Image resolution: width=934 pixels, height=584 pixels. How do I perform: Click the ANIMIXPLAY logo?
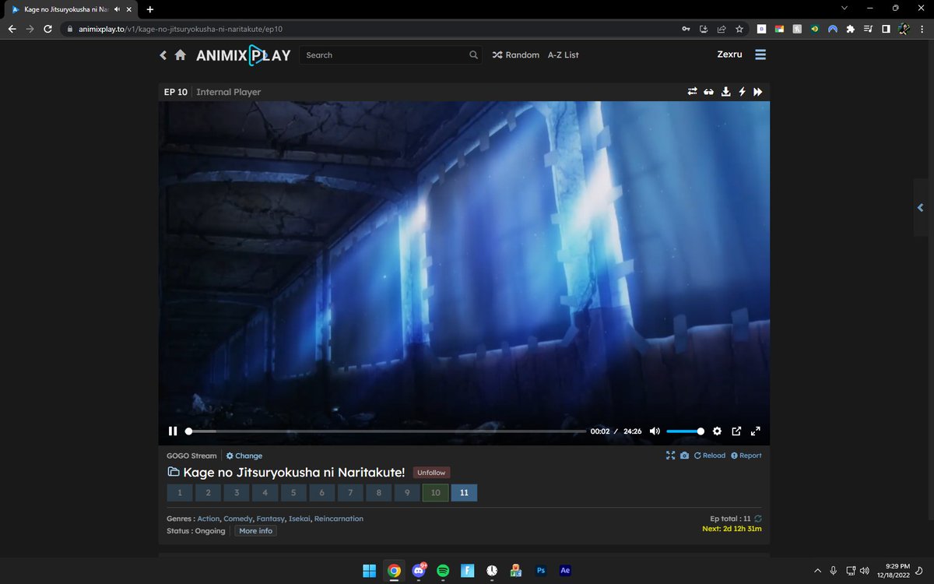(243, 55)
